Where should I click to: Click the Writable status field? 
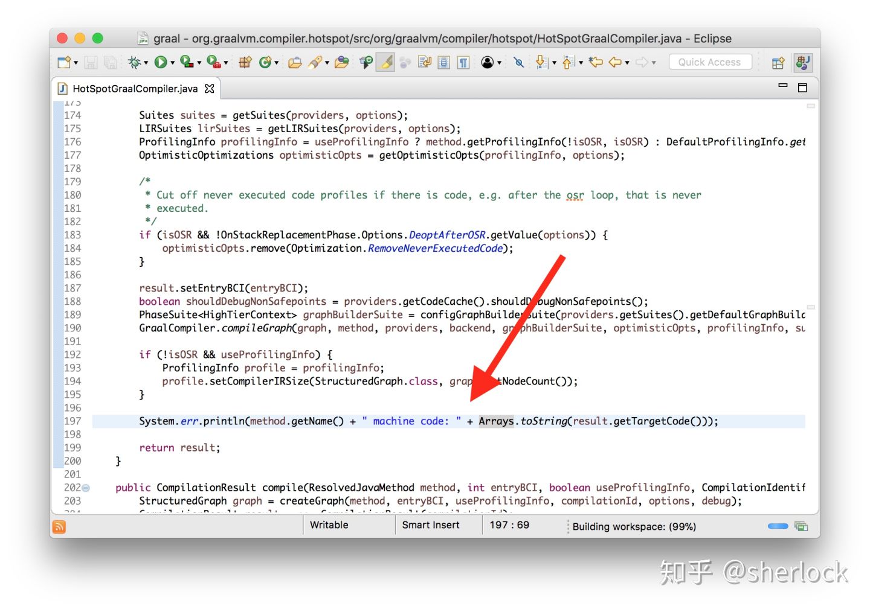point(329,525)
